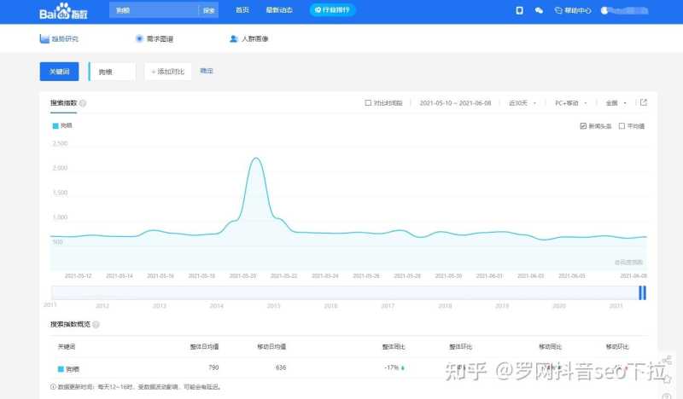Viewport: 683px width, 399px height.
Task: Click the -17% year-over-year value
Action: coord(392,367)
